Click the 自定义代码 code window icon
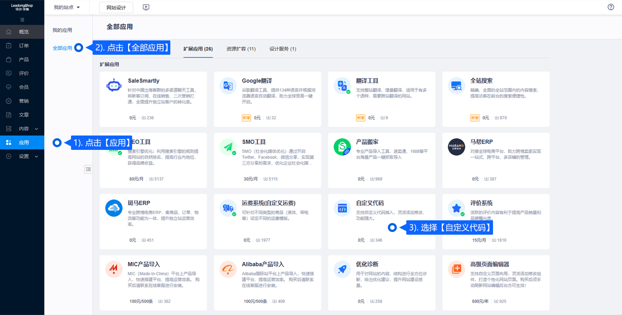The width and height of the screenshot is (622, 315). [x=342, y=208]
